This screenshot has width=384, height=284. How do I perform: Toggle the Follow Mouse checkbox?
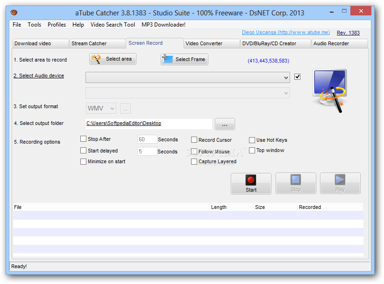[194, 151]
